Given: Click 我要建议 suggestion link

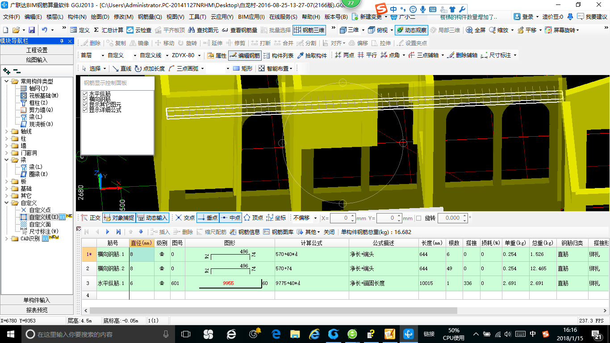Looking at the screenshot, I should 592,17.
